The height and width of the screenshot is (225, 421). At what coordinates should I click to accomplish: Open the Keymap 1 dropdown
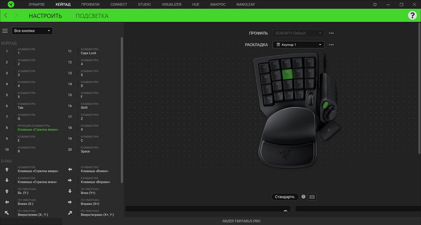pos(298,45)
